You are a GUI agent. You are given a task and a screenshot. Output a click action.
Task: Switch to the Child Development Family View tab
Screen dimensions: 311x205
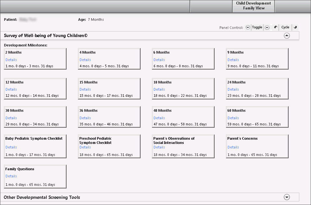[254, 6]
